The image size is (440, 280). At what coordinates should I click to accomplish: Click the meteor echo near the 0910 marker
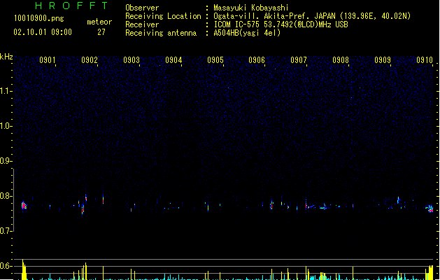coord(430,209)
